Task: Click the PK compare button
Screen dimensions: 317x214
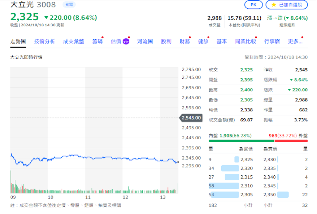Action: pyautogui.click(x=253, y=5)
